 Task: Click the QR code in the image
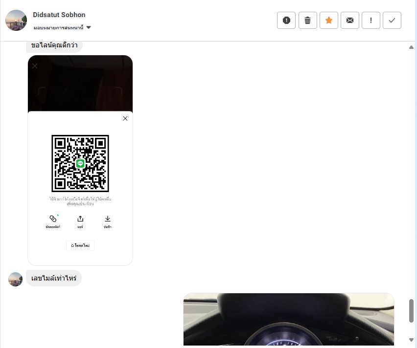click(80, 163)
